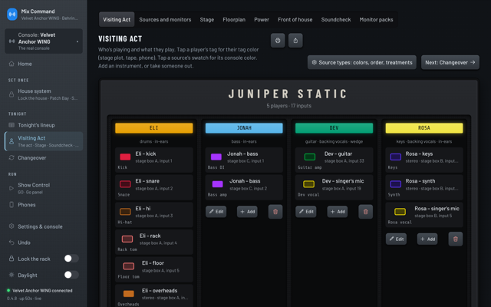Click Add under Rosa's sources
This screenshot has width=491, height=307.
427,239
